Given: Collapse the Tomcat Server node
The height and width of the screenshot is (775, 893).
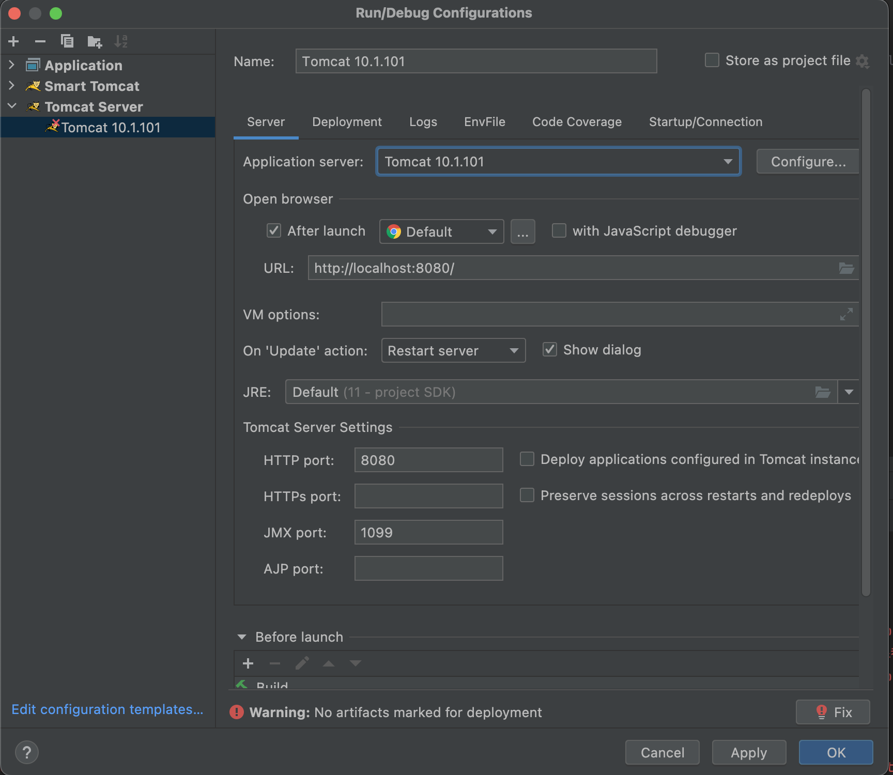Looking at the screenshot, I should (x=12, y=106).
